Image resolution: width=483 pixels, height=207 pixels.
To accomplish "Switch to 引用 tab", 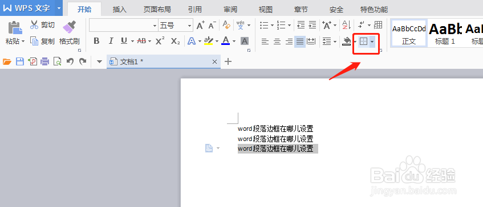I will point(195,10).
